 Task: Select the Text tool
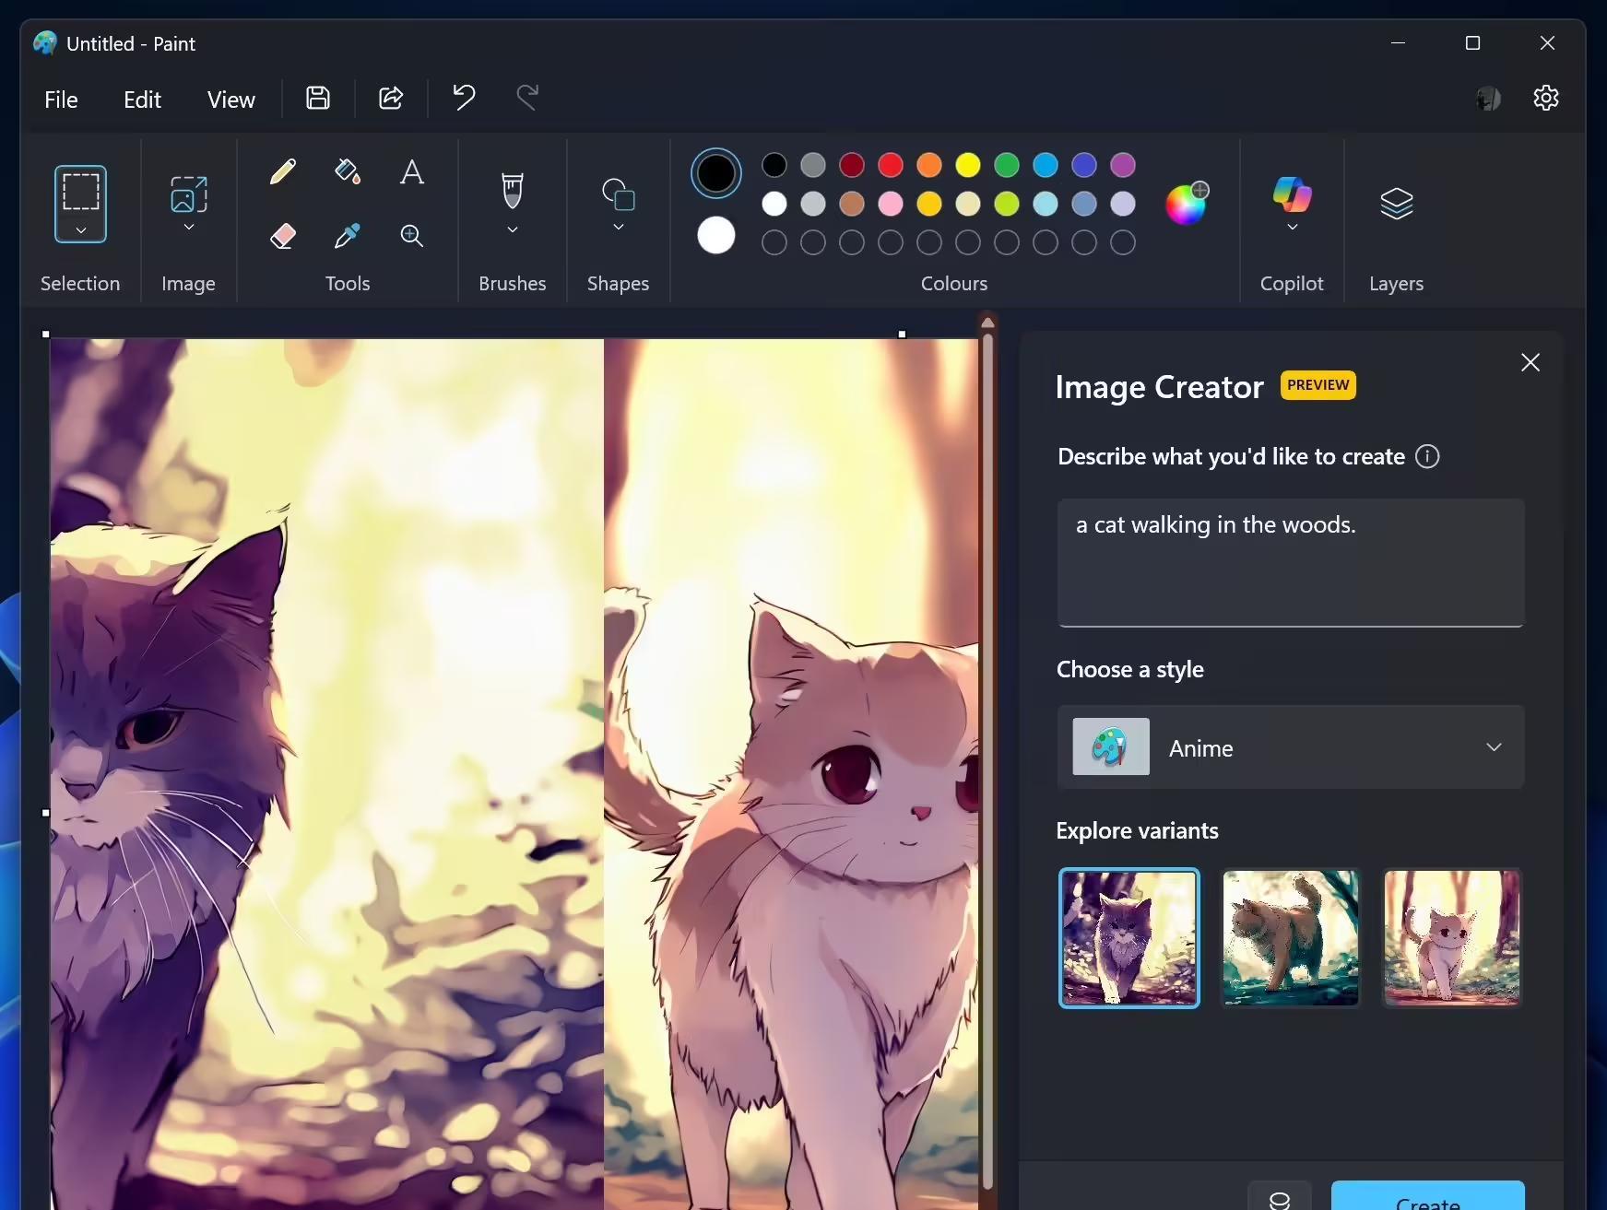pos(411,171)
